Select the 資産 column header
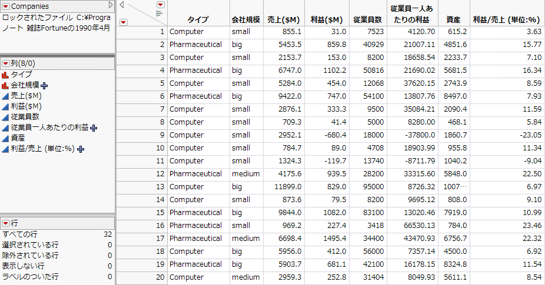The height and width of the screenshot is (285, 545). (x=454, y=19)
